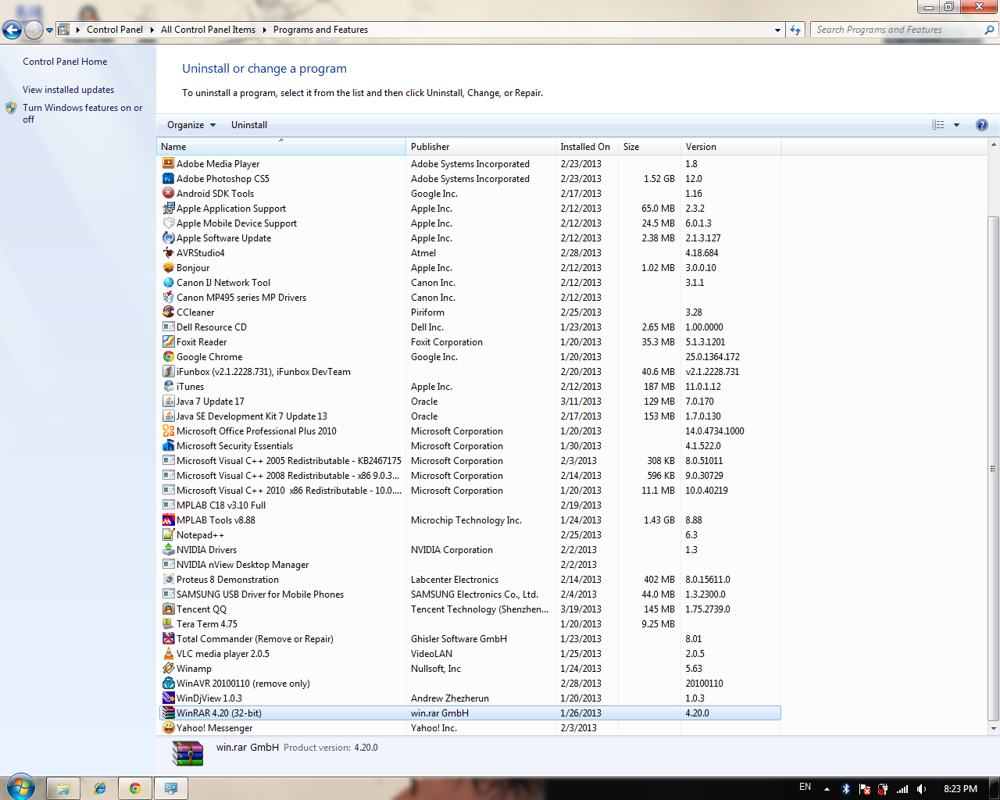This screenshot has width=1000, height=800.
Task: Open the help question mark icon
Action: 982,125
